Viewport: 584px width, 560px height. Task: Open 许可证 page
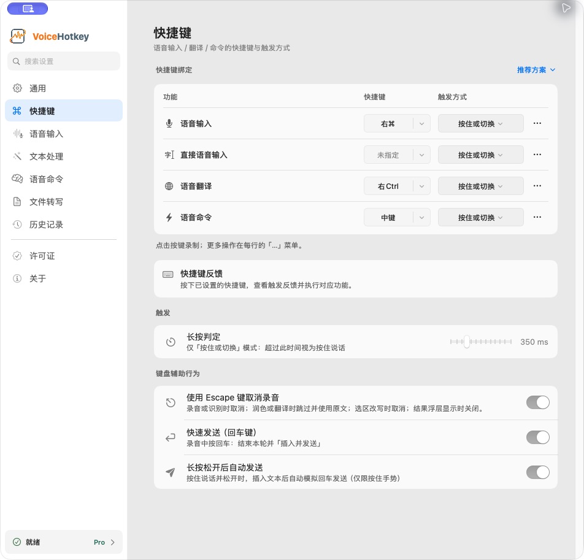[x=64, y=255]
